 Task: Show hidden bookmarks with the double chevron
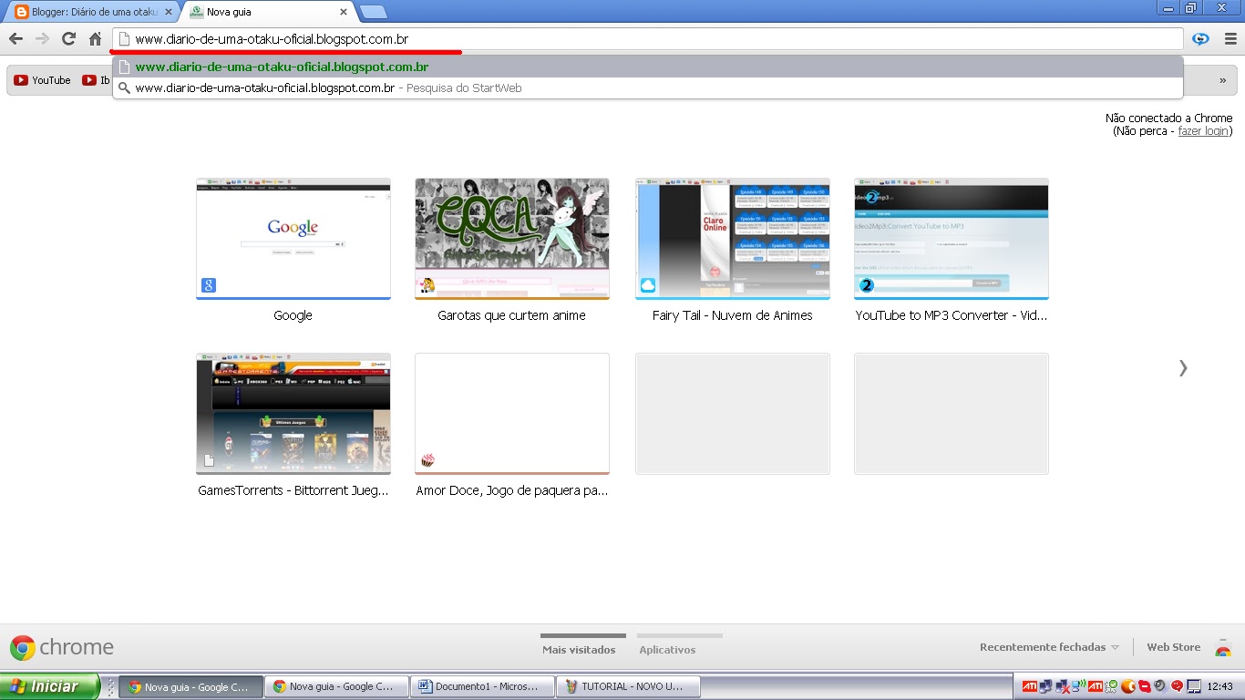pos(1223,80)
